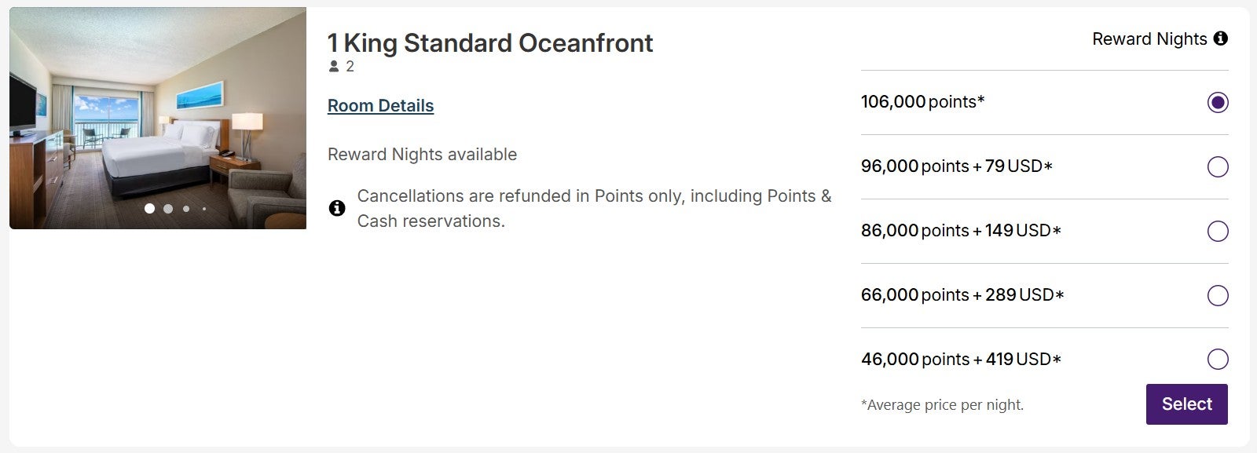Click the Reward Nights available text

click(422, 154)
